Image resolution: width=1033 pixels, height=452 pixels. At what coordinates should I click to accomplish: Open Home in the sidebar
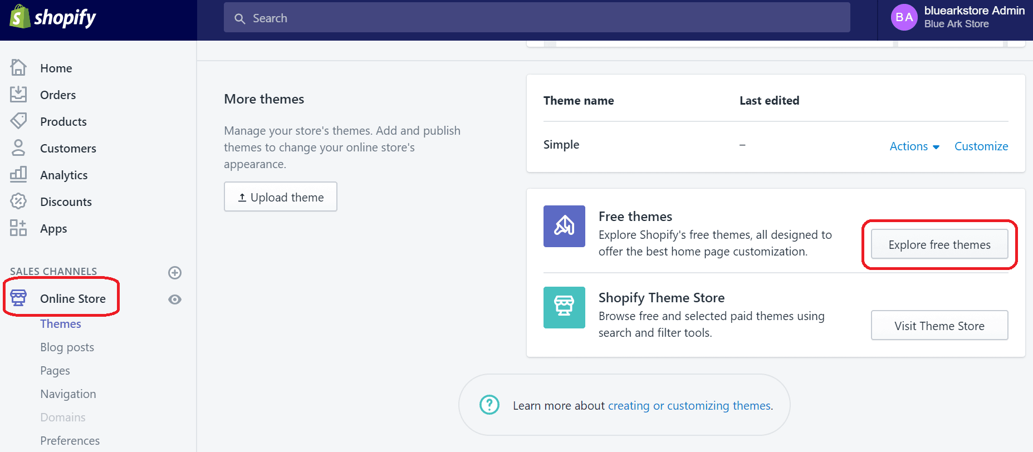[x=56, y=68]
